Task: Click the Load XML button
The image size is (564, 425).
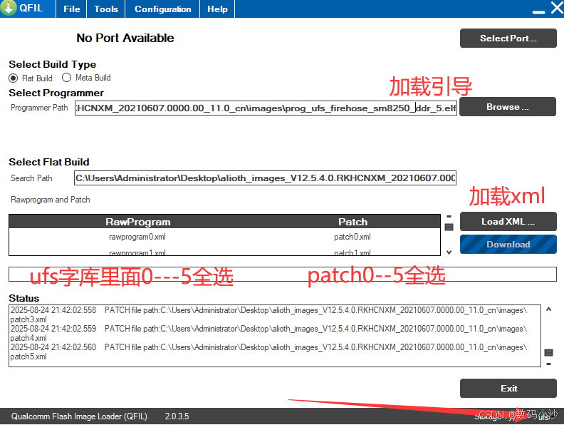Action: (x=508, y=222)
